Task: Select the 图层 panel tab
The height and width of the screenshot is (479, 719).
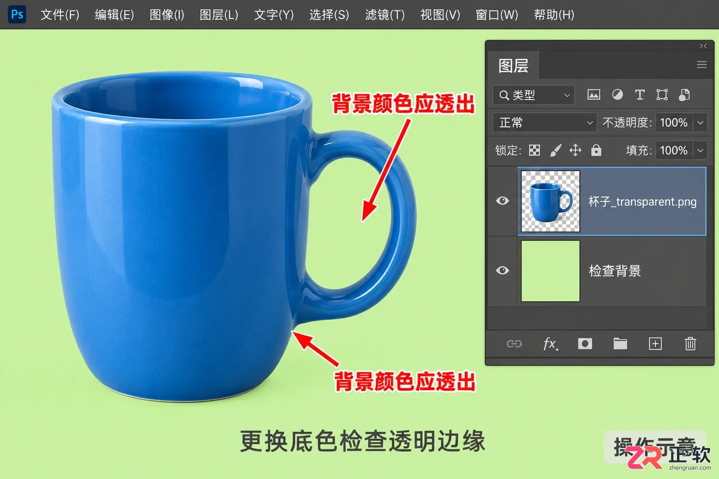Action: coord(513,65)
